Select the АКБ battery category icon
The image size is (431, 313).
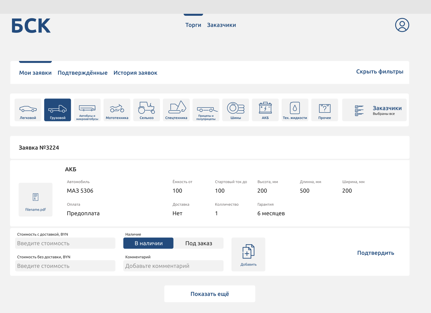tap(265, 110)
